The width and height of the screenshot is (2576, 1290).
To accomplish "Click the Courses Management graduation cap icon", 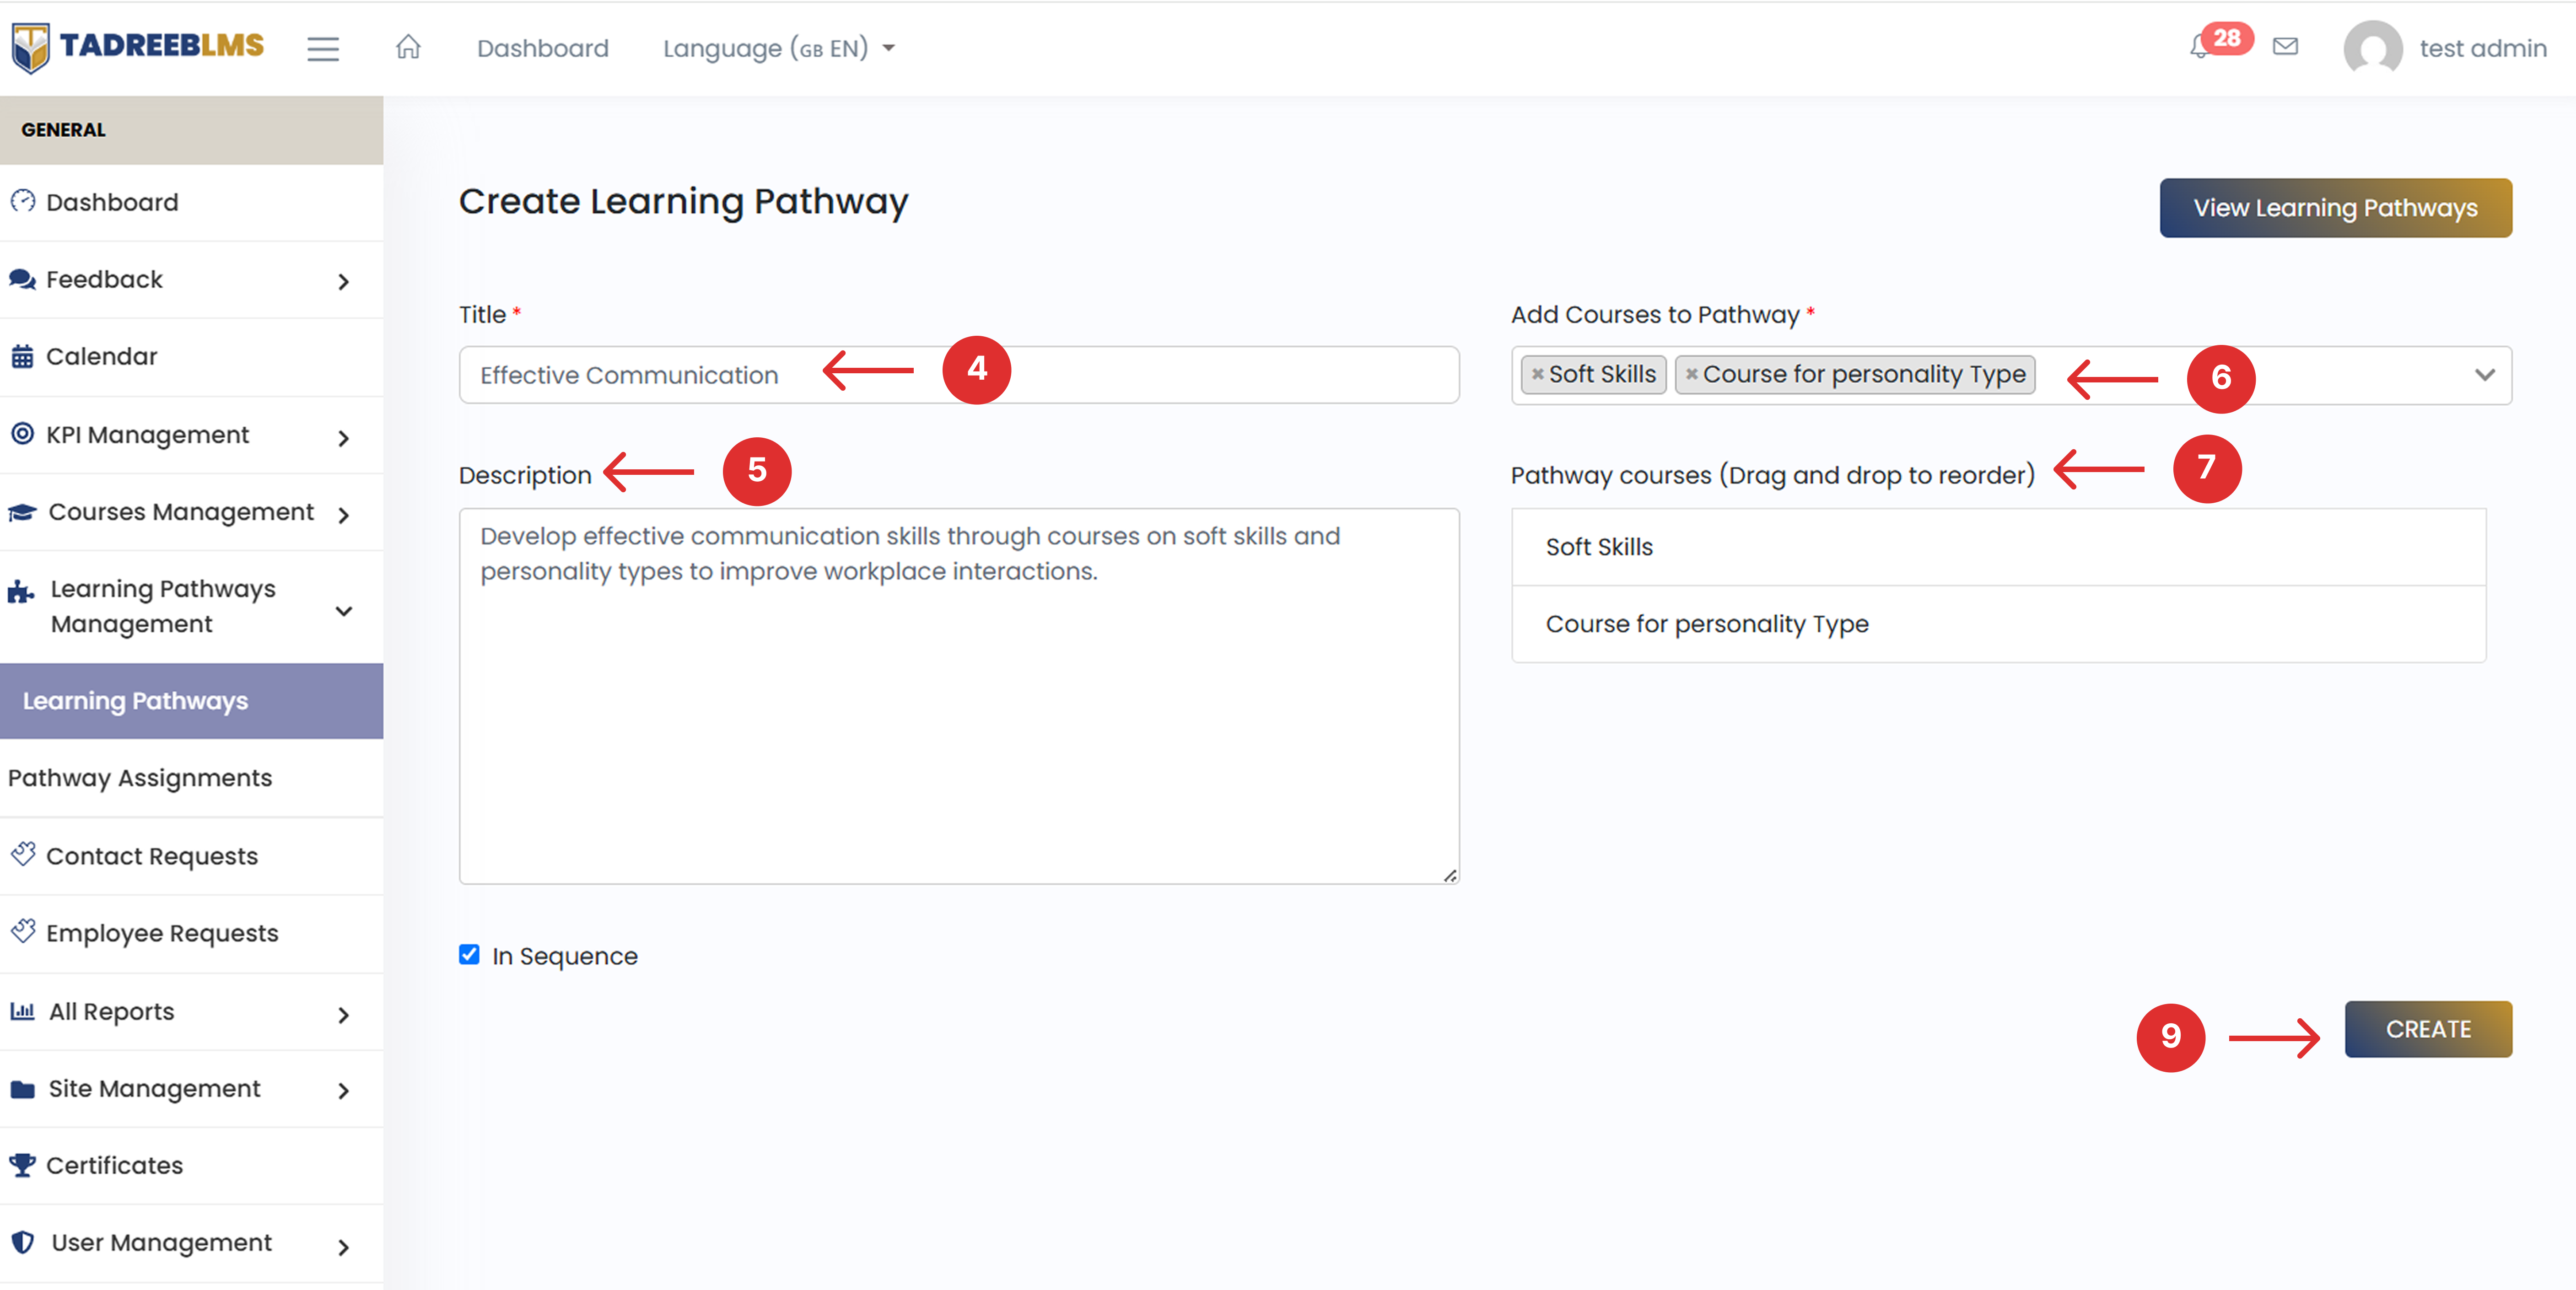I will click(x=23, y=512).
